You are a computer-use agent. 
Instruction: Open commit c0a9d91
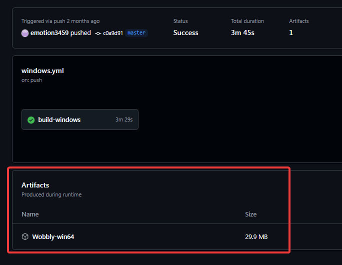click(113, 33)
